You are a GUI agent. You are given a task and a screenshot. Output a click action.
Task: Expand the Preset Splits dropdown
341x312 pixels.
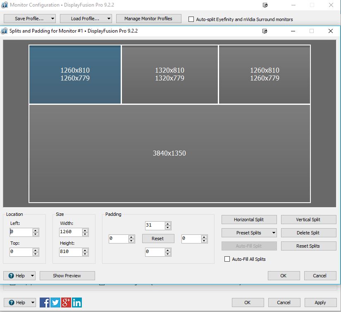click(274, 233)
